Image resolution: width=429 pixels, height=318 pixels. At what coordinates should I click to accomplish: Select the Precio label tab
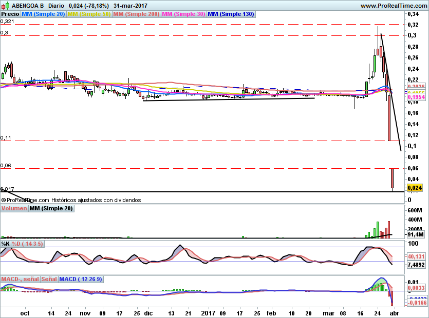10,14
